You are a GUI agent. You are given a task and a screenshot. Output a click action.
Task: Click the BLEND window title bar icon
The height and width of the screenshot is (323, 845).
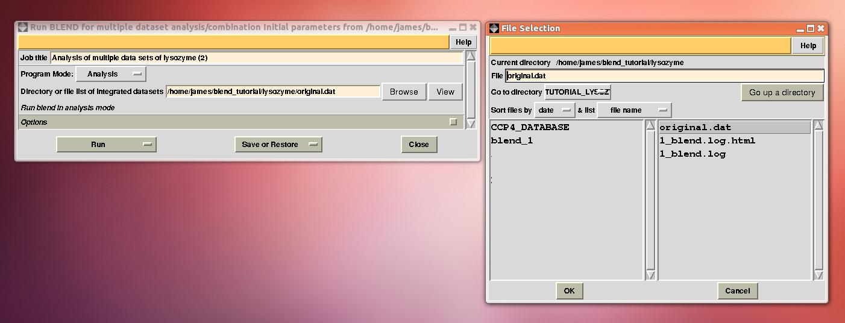[23, 27]
